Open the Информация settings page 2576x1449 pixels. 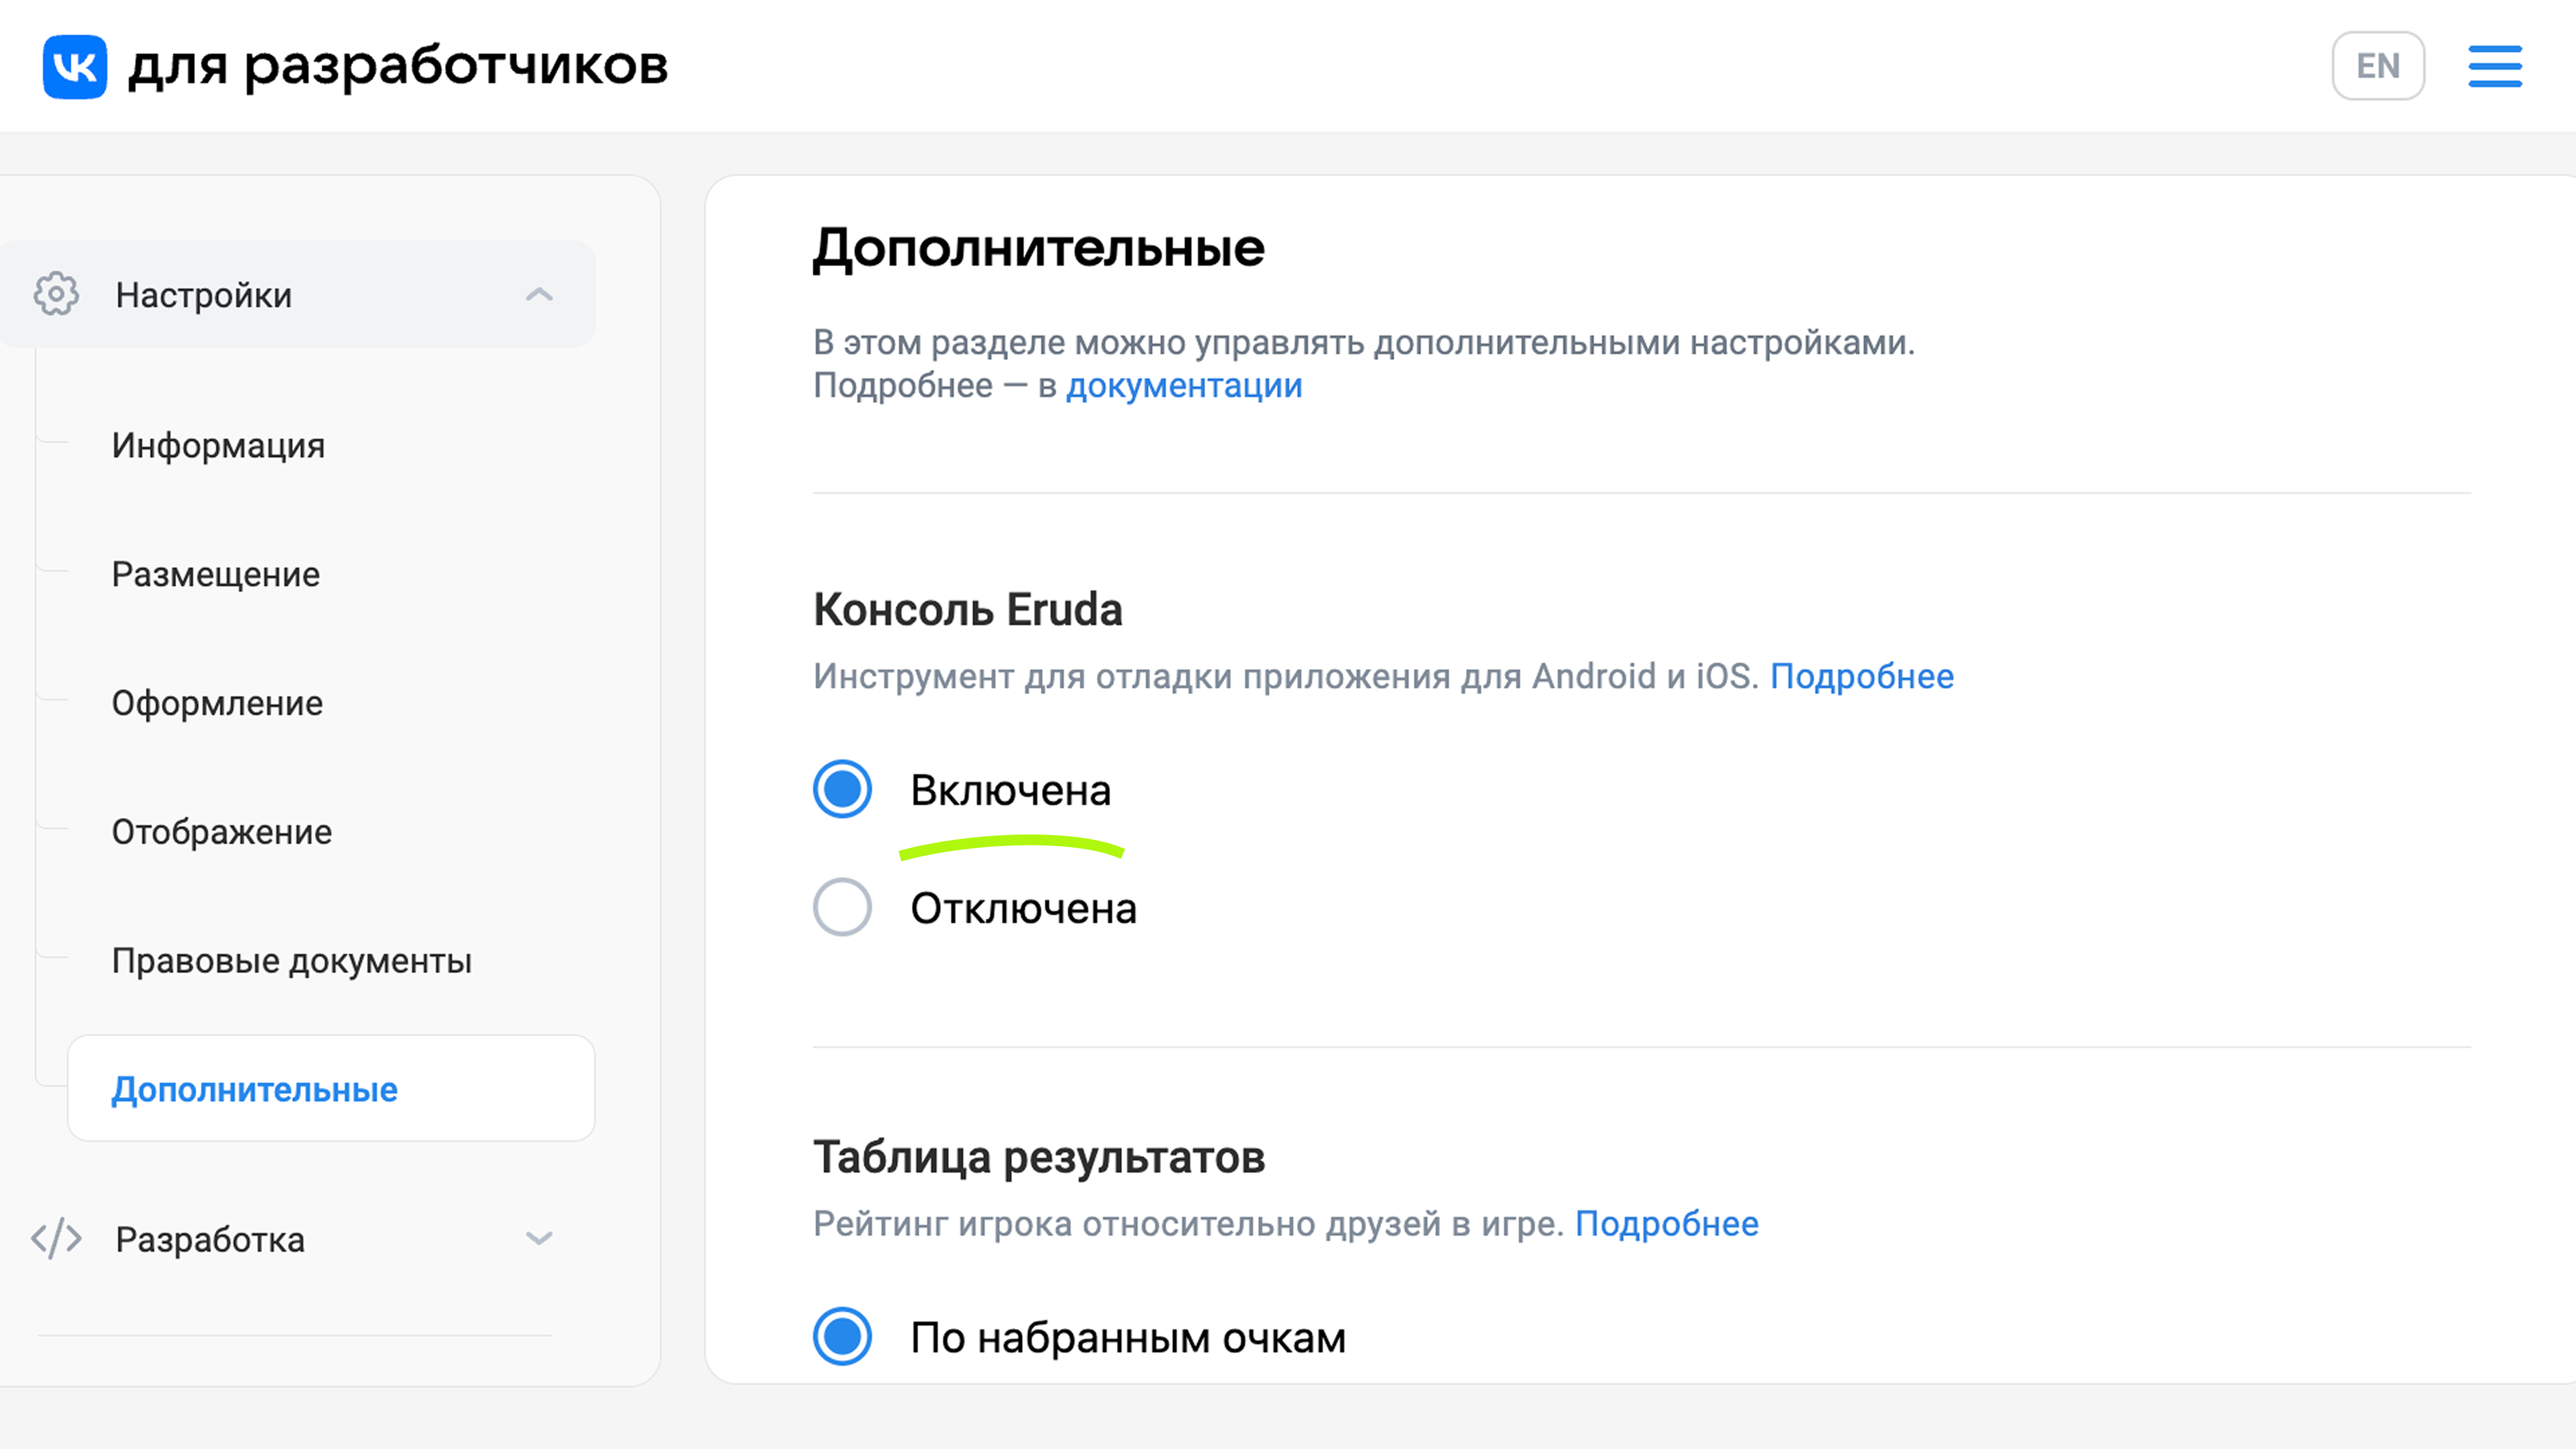[x=218, y=445]
